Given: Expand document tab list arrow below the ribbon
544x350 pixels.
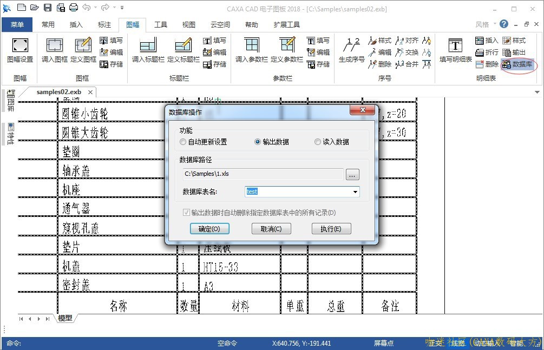Looking at the screenshot, I should point(537,93).
